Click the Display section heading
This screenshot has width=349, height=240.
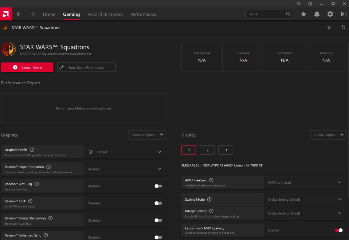188,135
